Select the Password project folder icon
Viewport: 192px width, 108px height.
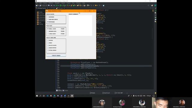pyautogui.click(x=38, y=14)
